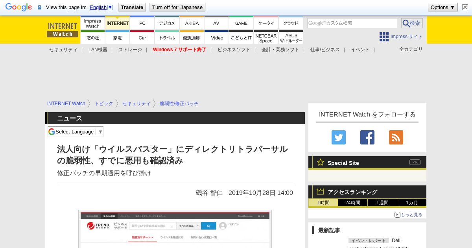The width and height of the screenshot is (472, 248).
Task: Select 1週間 ranking tab
Action: (x=382, y=203)
